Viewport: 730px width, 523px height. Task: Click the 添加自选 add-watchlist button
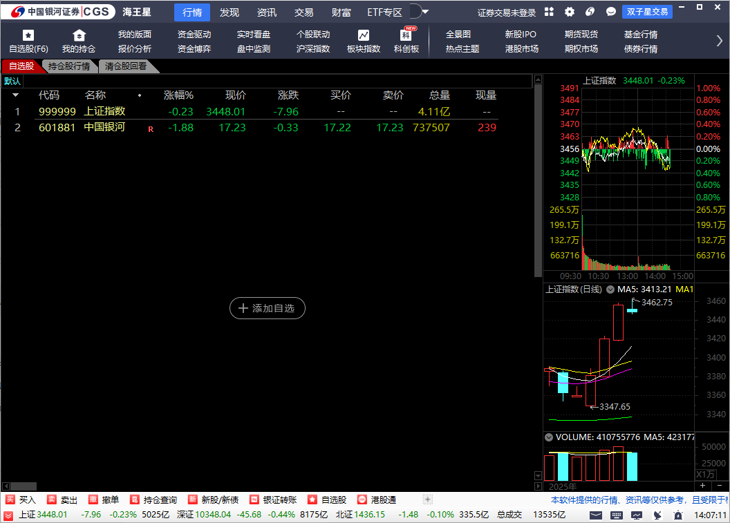[268, 308]
